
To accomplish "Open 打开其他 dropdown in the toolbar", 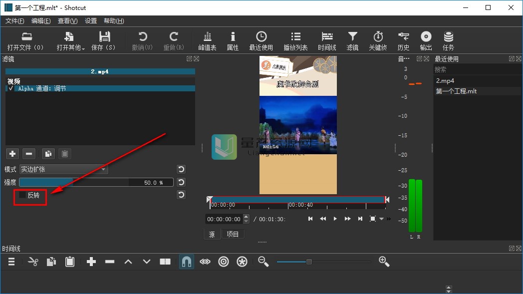I will [x=70, y=41].
